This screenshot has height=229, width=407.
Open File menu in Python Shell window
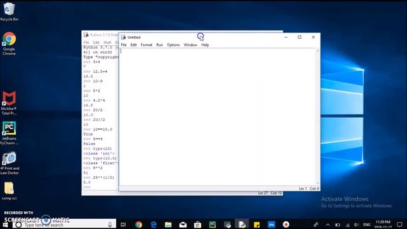86,43
